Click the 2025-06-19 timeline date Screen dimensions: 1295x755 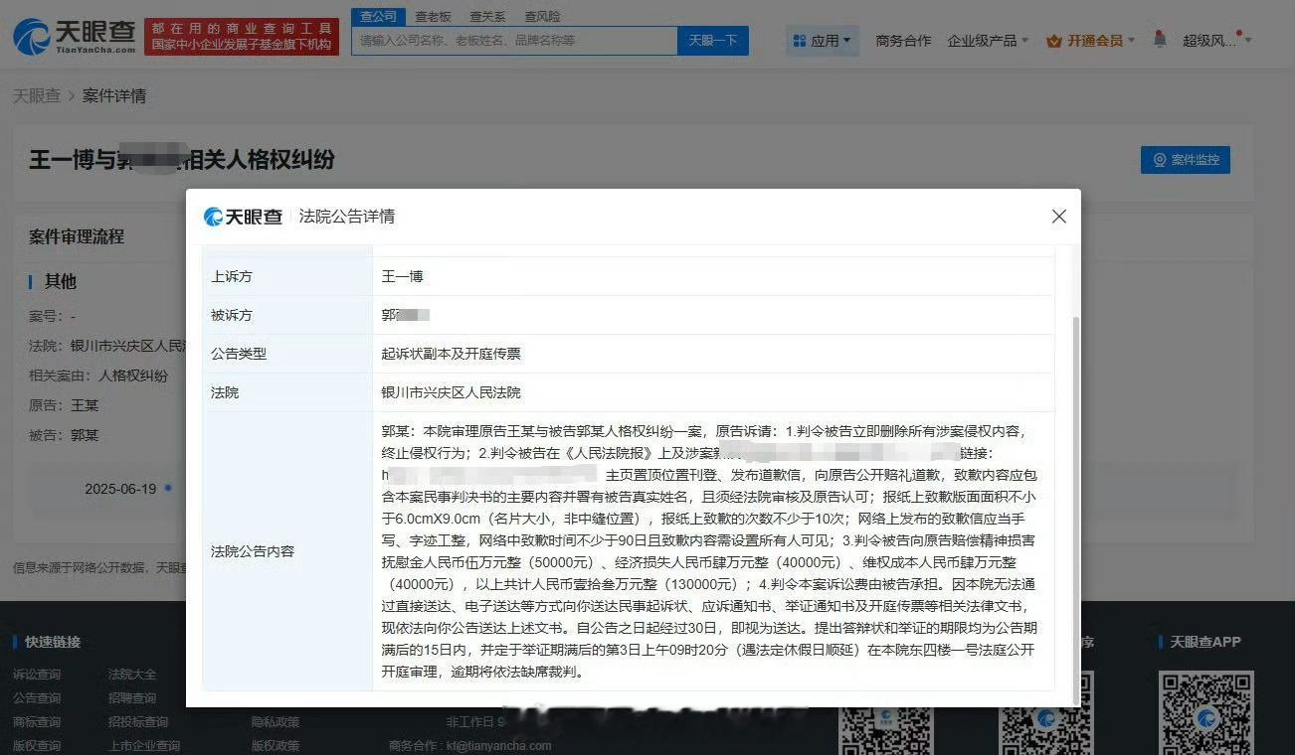[120, 489]
